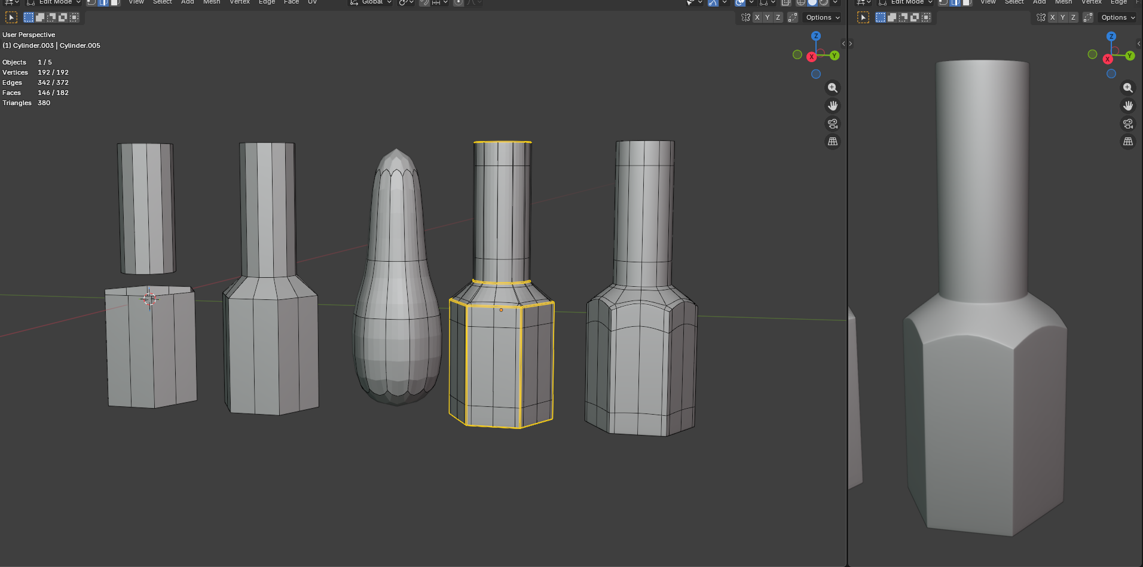This screenshot has height=567, width=1143.
Task: Open the Edit Mode dropdown in left viewport
Action: [x=54, y=2]
